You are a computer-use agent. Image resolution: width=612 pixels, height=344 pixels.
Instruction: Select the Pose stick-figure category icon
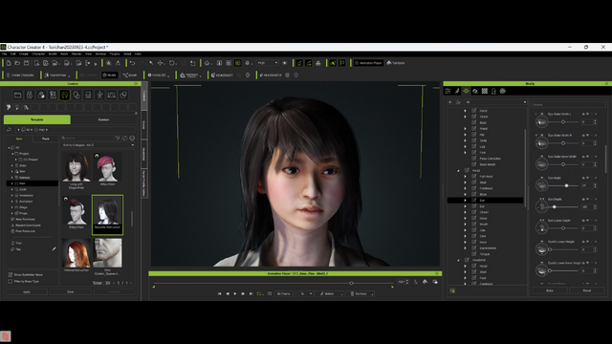click(x=99, y=95)
